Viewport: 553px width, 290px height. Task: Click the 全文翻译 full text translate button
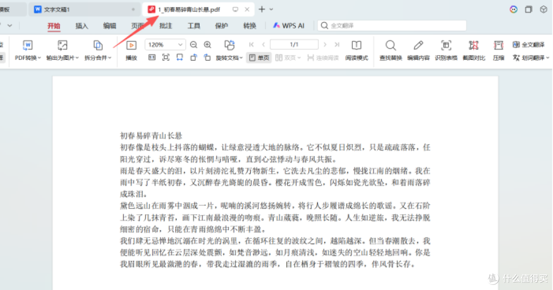coord(528,44)
